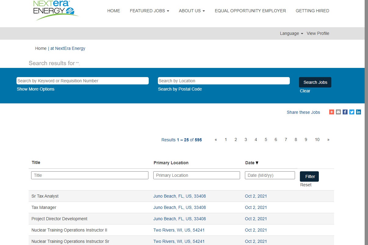Viewport: 368px width, 245px height.
Task: Click the Filter button
Action: [309, 176]
